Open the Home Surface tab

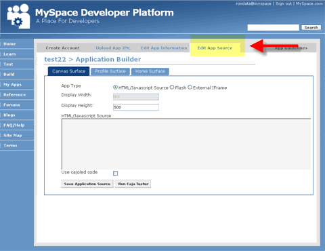[150, 71]
